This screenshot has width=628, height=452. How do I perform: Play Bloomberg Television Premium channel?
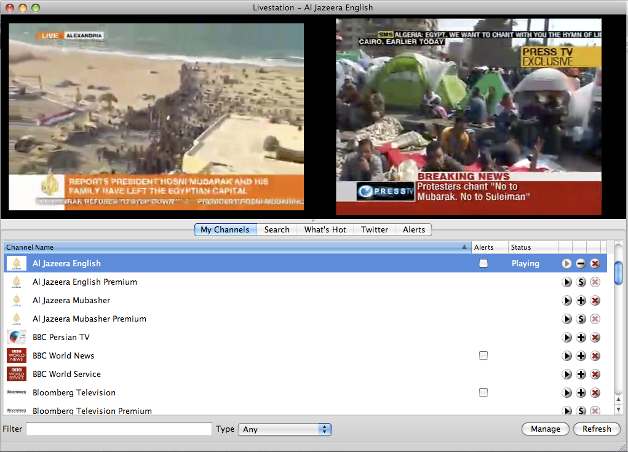(566, 410)
